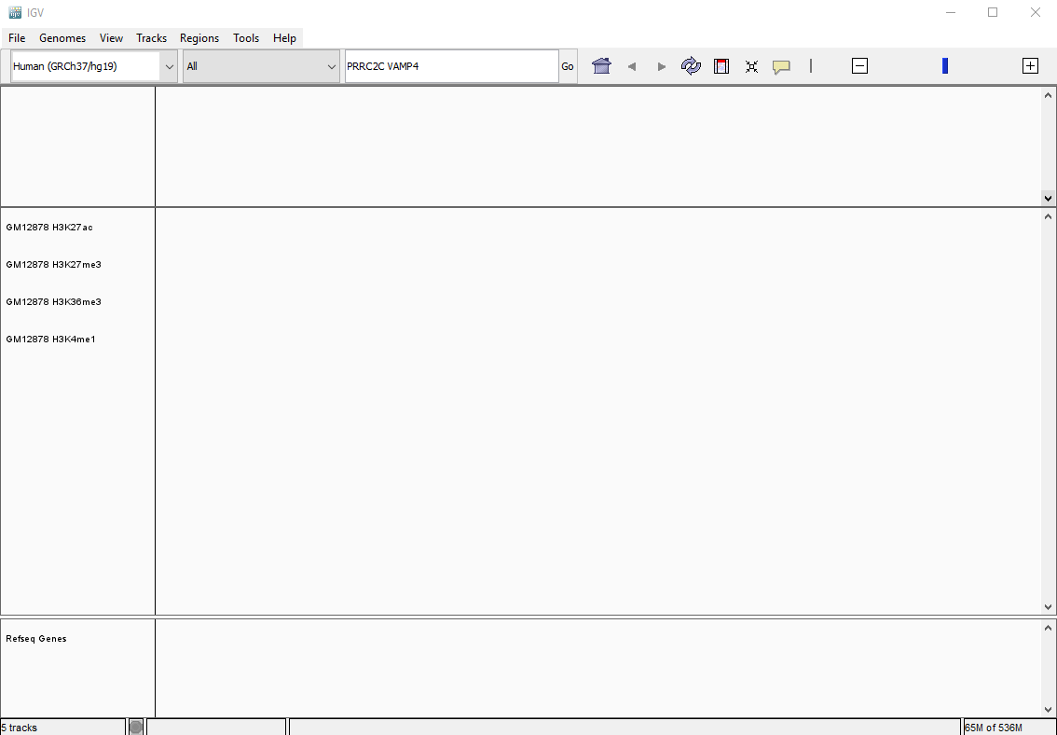Viewport: 1057px width, 735px height.
Task: Select the GM12878 H3K36me3 track
Action: point(53,301)
